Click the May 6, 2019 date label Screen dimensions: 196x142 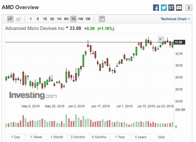tap(31, 106)
